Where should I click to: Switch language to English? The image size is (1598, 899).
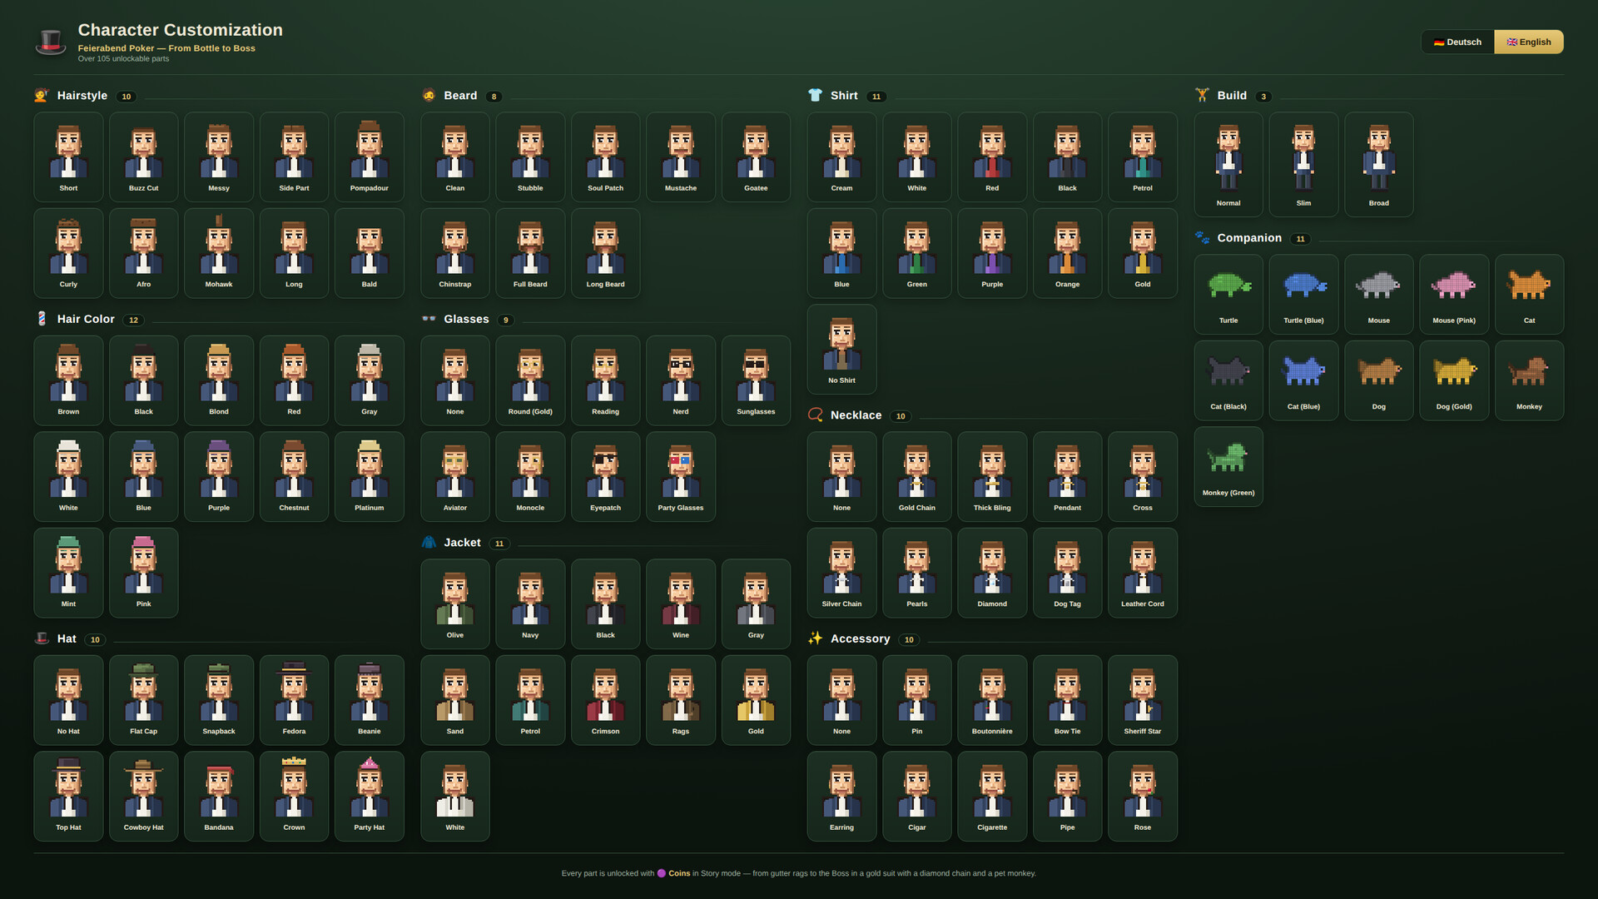click(1529, 42)
